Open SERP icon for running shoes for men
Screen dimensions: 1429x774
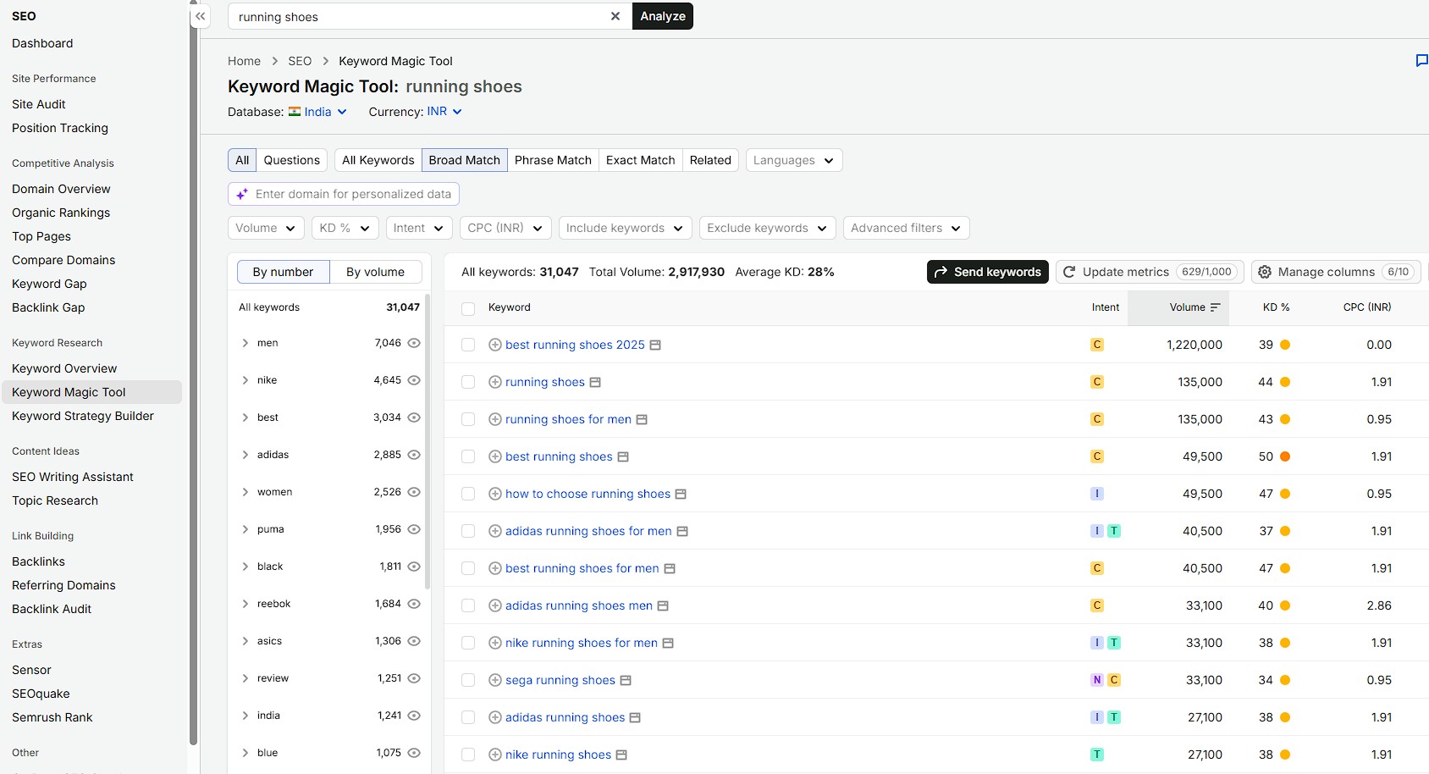tap(642, 419)
